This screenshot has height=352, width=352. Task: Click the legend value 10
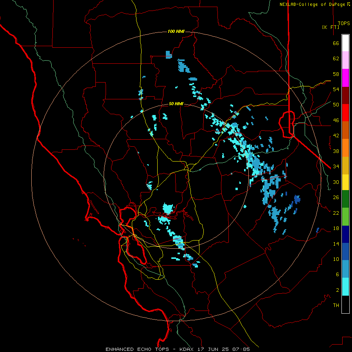[x=336, y=259]
